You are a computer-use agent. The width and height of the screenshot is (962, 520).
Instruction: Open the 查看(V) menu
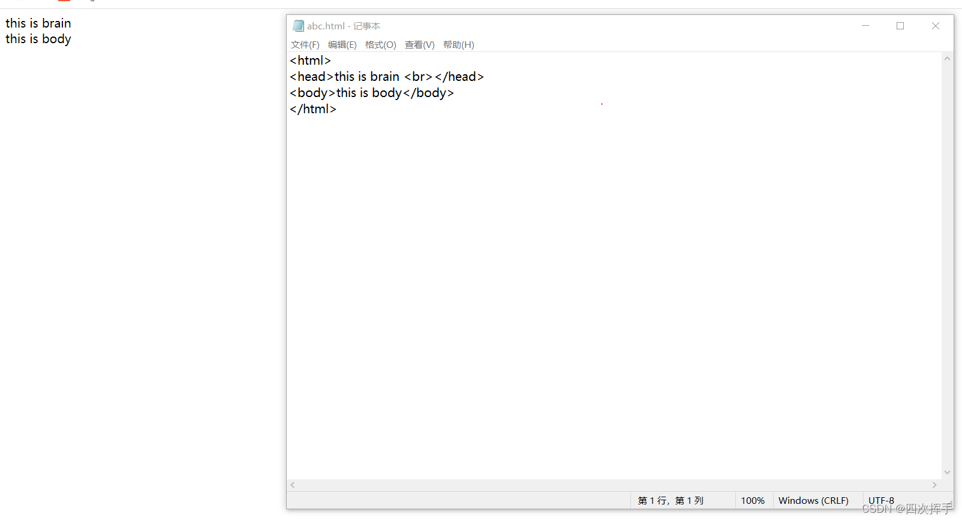[420, 45]
